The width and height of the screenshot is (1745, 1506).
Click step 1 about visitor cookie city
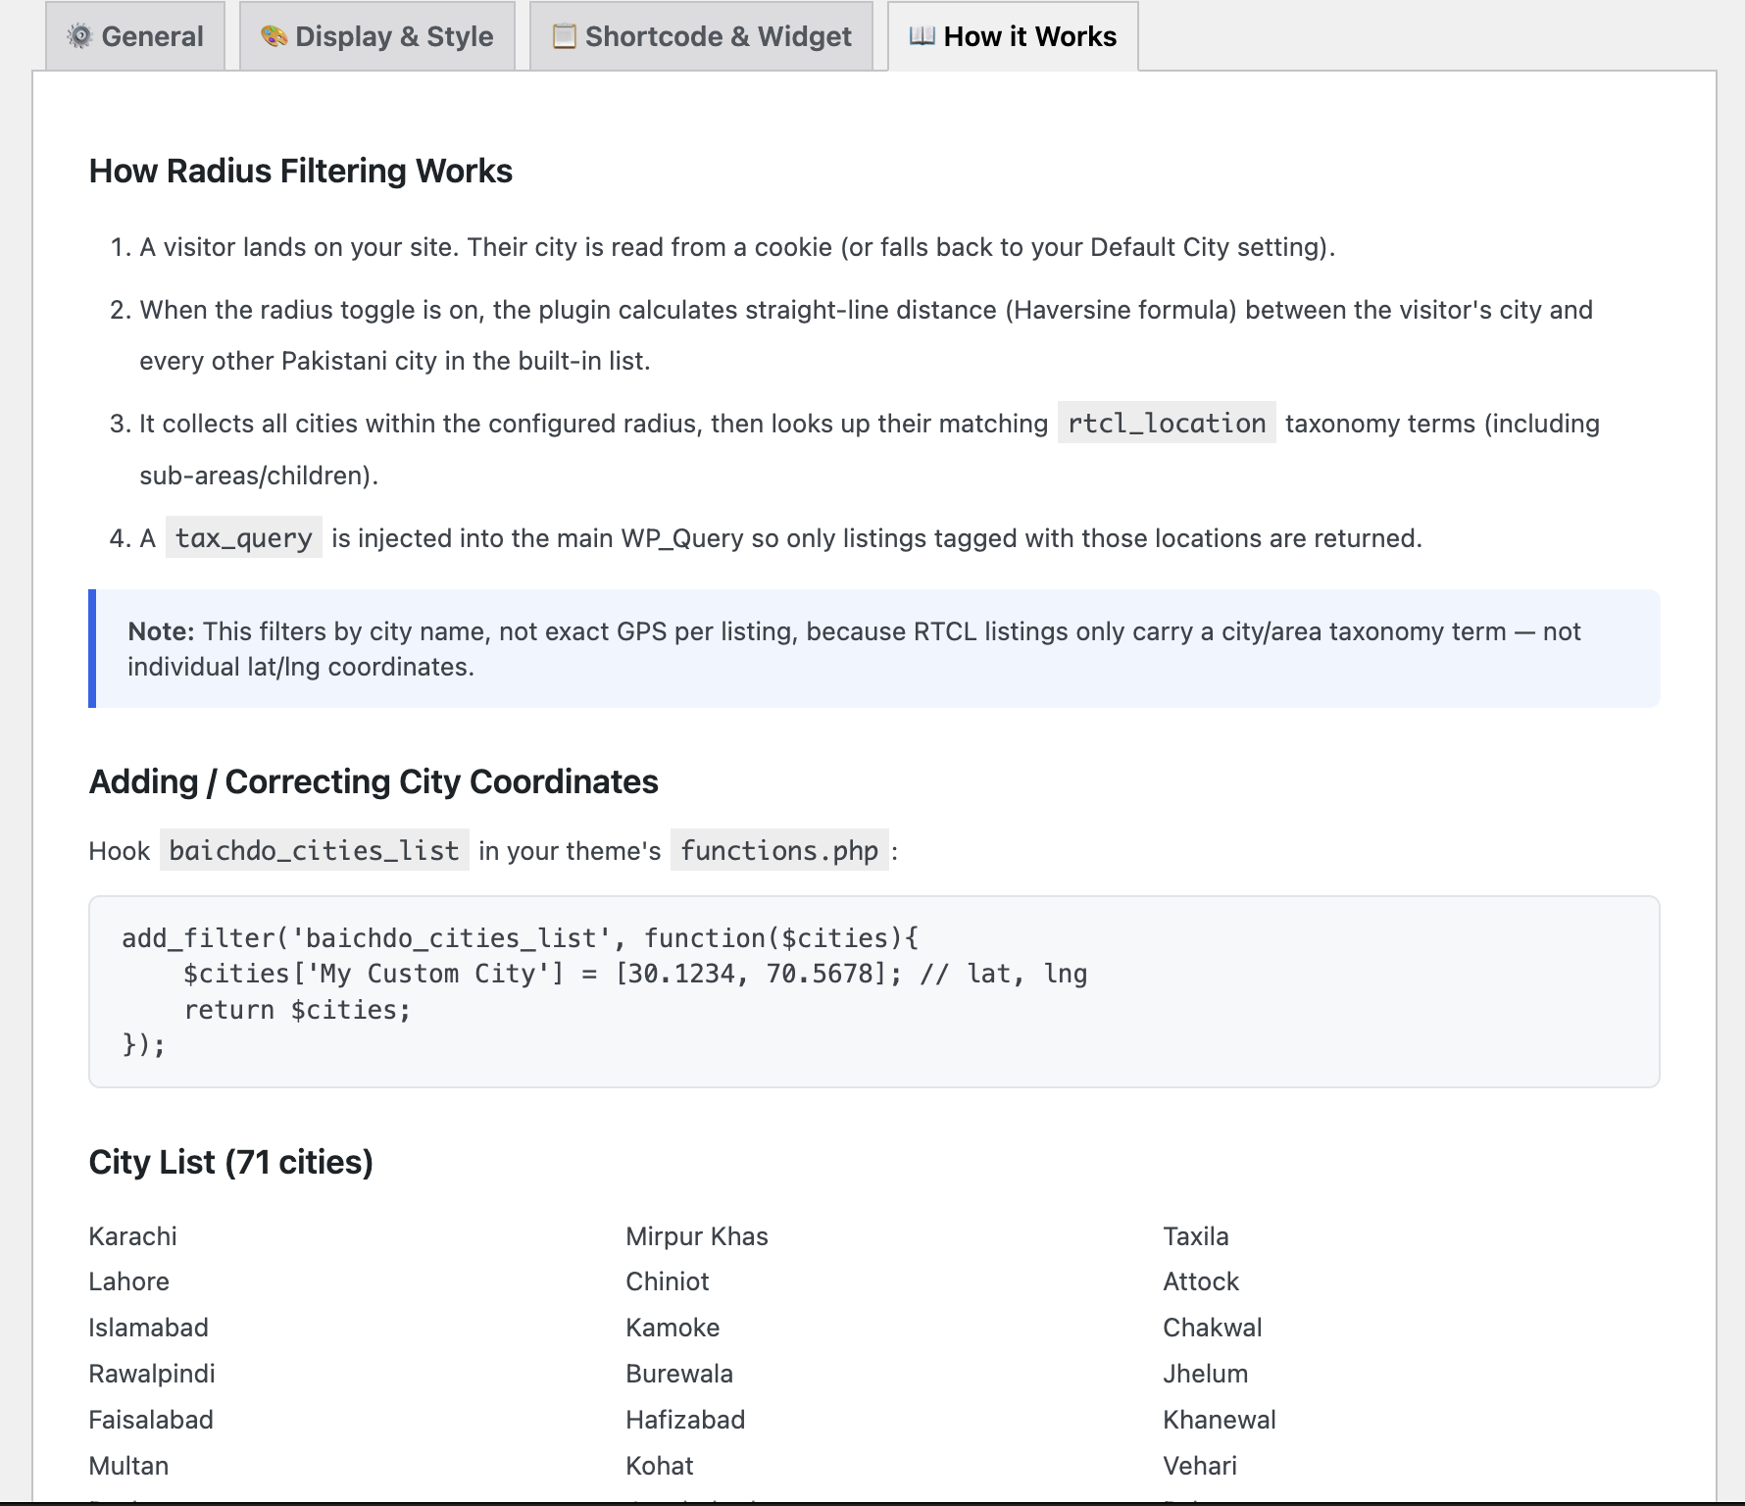tap(737, 247)
